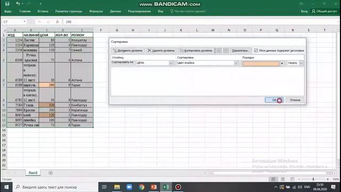Open the Данные ribbon tab
This screenshot has width=341, height=192.
[115, 11]
